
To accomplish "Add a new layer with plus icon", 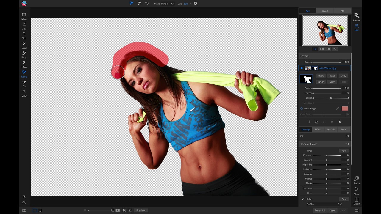I will coord(309,122).
